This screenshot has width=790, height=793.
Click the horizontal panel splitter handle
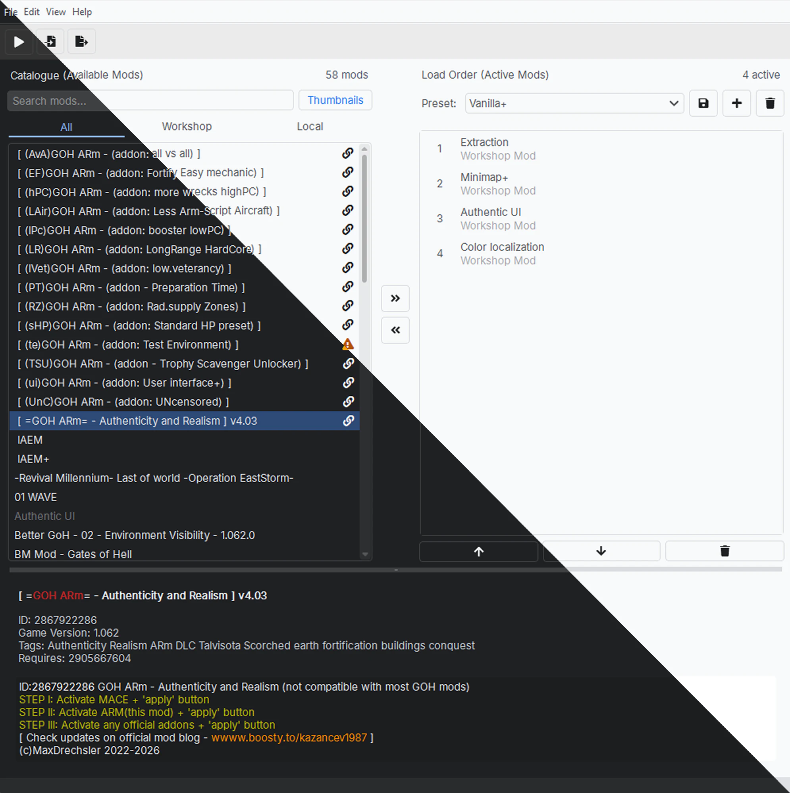[396, 570]
